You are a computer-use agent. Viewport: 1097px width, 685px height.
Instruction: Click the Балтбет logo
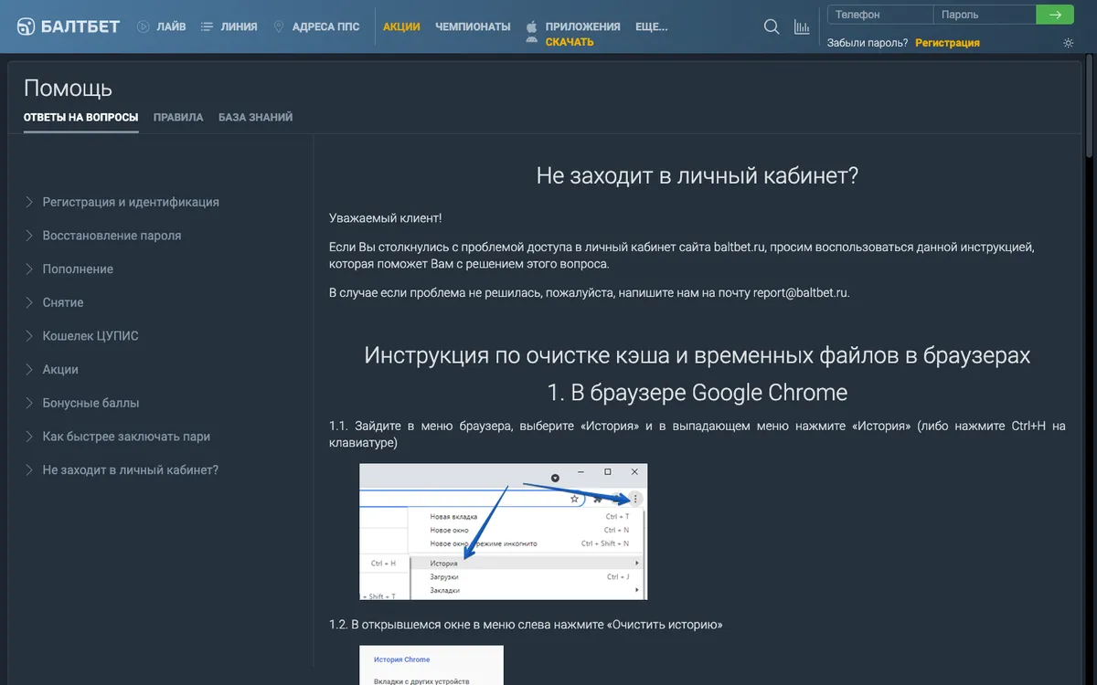point(69,26)
